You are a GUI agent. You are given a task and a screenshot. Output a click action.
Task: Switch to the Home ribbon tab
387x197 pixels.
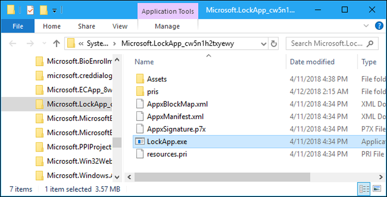coord(51,26)
